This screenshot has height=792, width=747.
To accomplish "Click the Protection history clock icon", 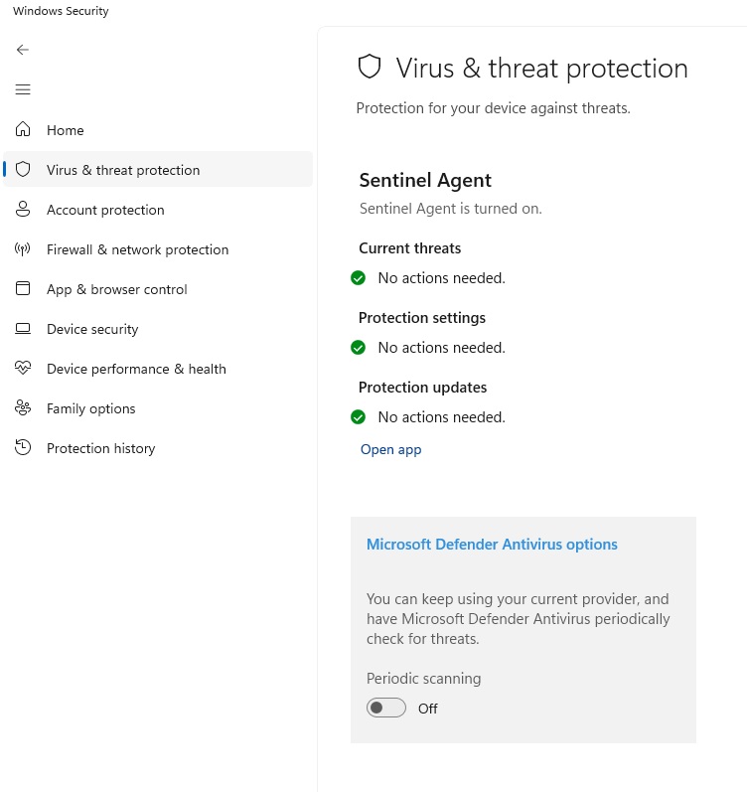I will (x=24, y=448).
